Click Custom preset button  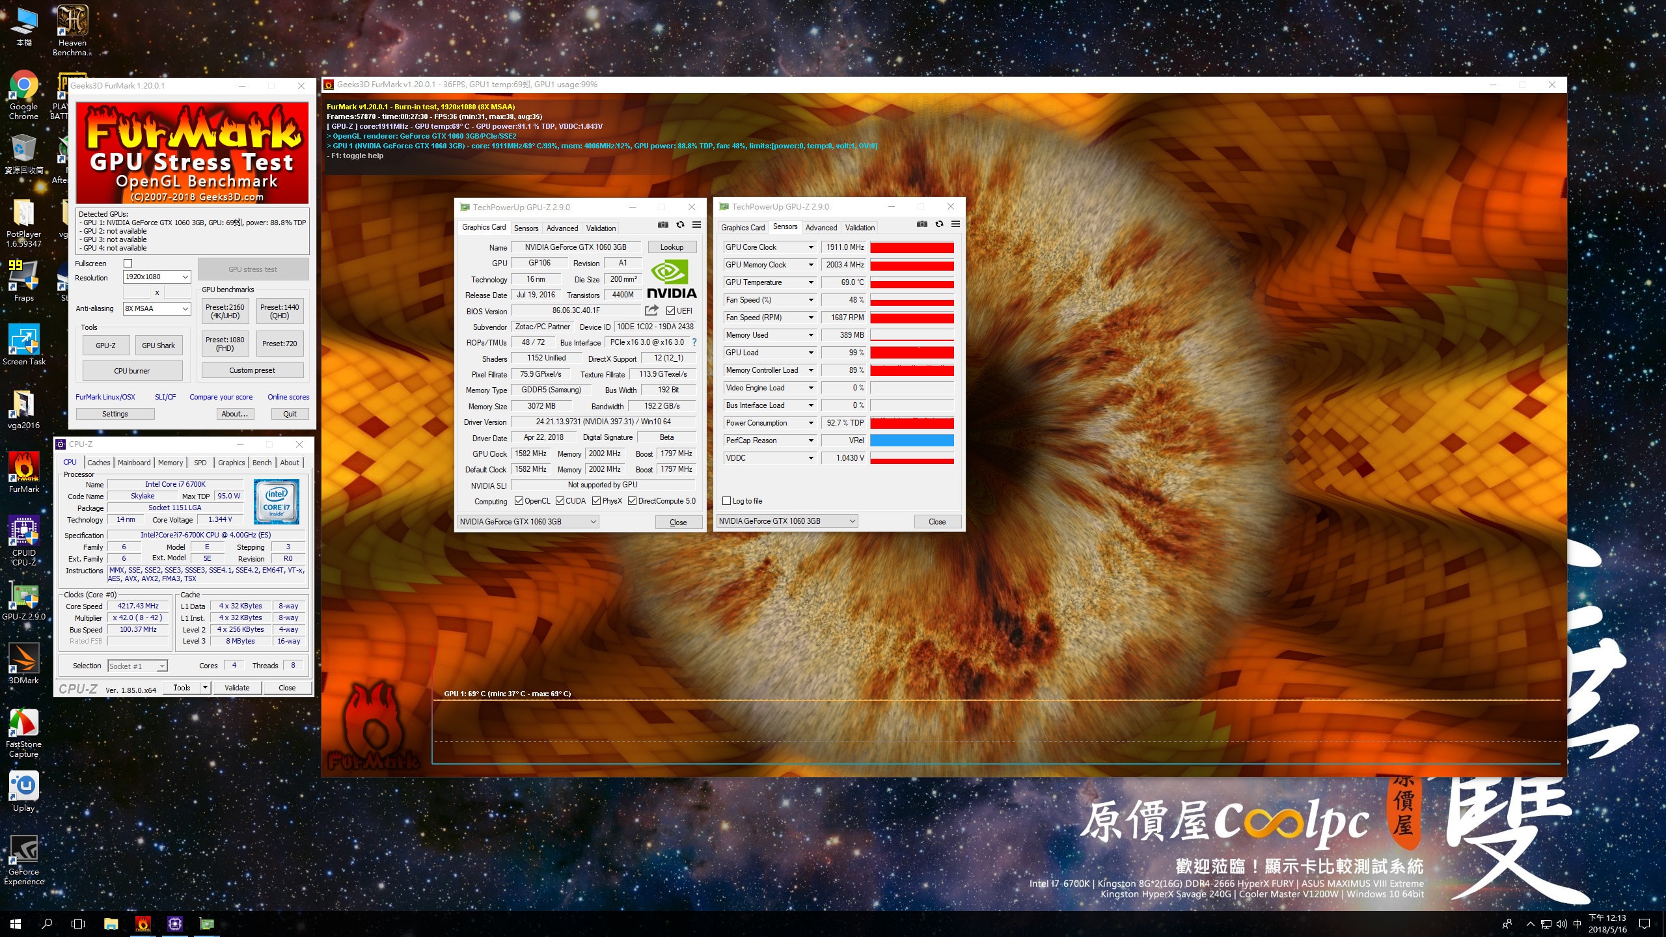click(x=253, y=370)
